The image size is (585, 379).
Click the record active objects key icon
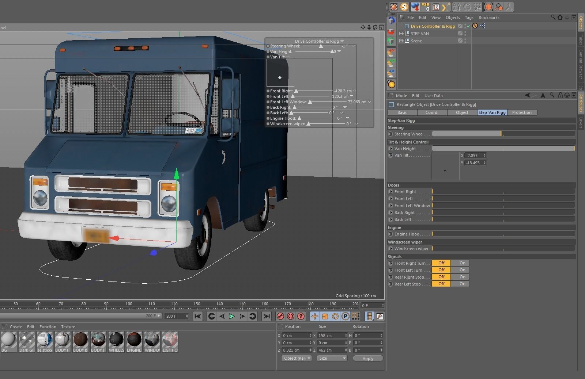(x=280, y=316)
